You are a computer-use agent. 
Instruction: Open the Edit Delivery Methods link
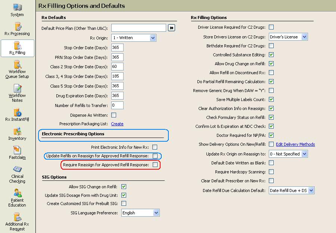tap(295, 144)
